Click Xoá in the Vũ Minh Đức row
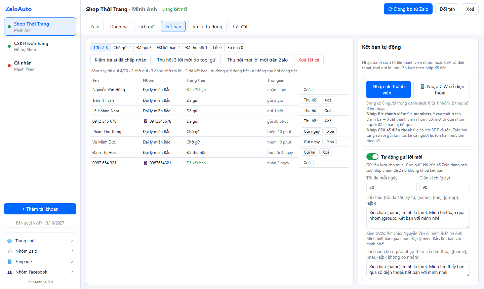Image resolution: width=484 pixels, height=289 pixels. [331, 142]
